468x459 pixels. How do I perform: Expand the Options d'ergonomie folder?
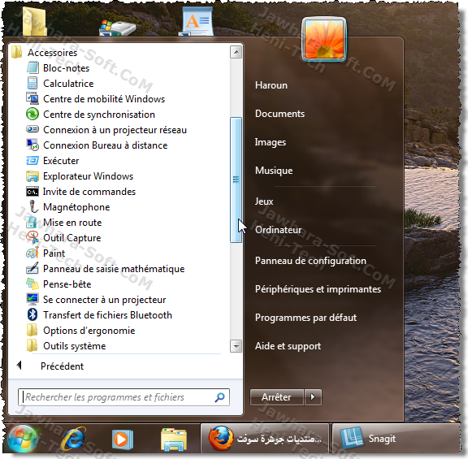(89, 331)
